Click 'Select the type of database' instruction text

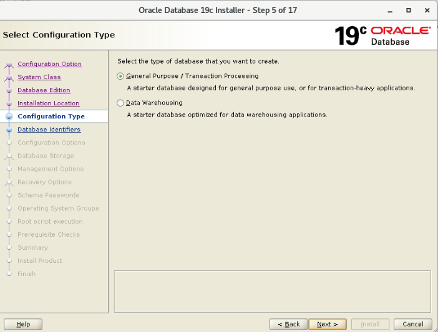198,61
